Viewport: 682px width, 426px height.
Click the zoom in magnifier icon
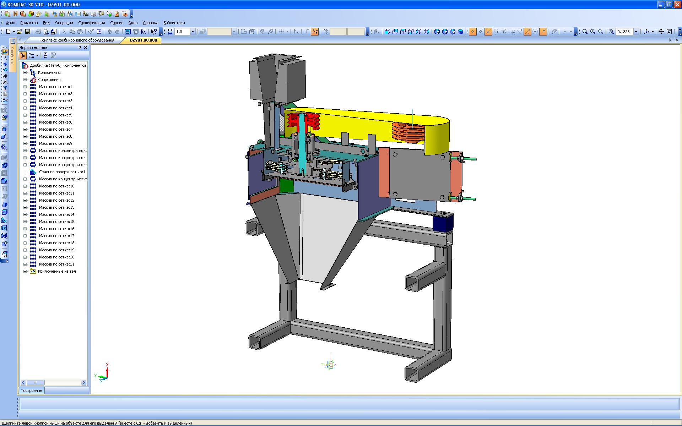(593, 32)
